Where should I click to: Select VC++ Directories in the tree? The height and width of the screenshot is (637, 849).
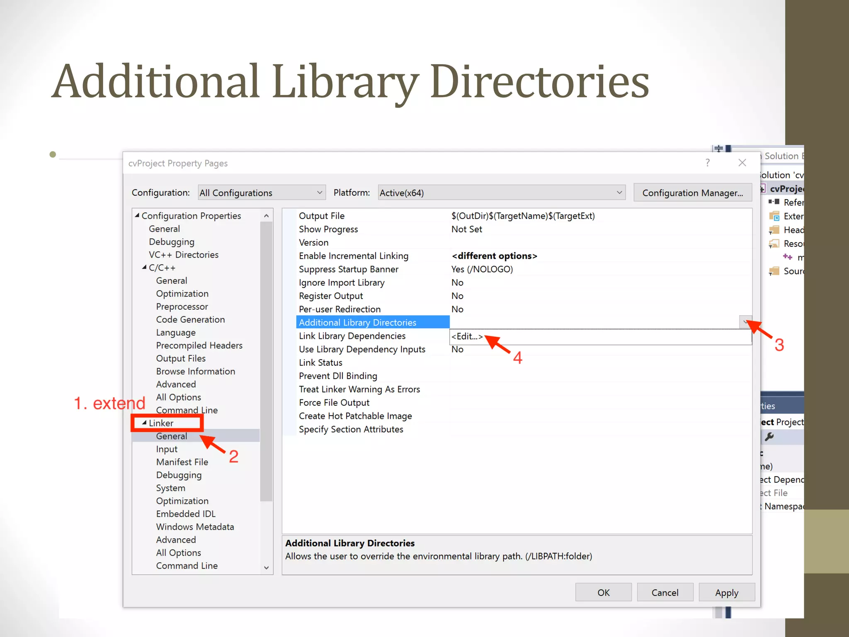coord(183,255)
